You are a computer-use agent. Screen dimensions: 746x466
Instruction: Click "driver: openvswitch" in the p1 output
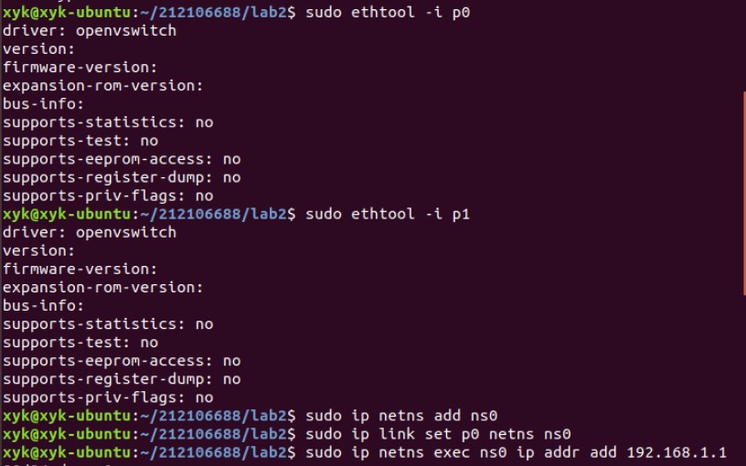[x=90, y=232]
